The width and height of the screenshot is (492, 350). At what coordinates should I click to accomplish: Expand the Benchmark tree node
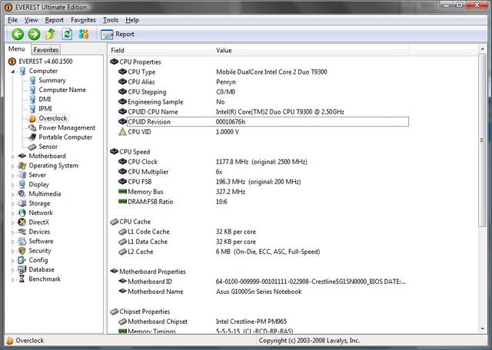coord(13,279)
